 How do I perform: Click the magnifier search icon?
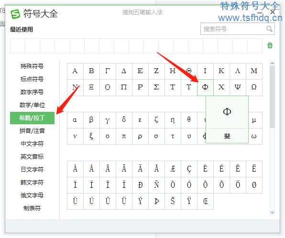point(269,29)
